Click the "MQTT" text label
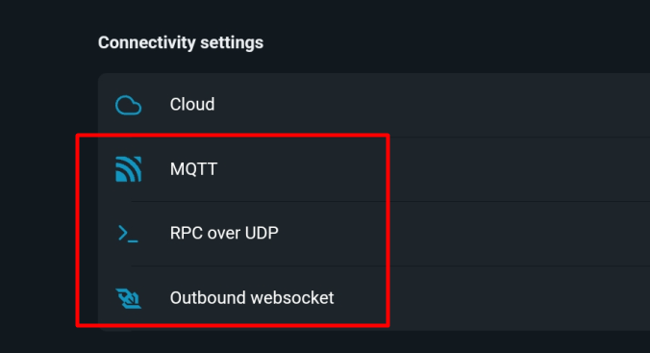 [x=193, y=169]
